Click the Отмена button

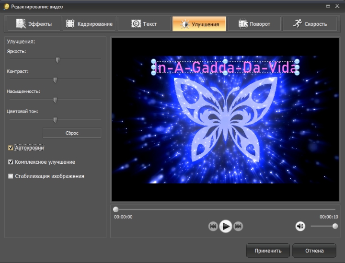(314, 251)
